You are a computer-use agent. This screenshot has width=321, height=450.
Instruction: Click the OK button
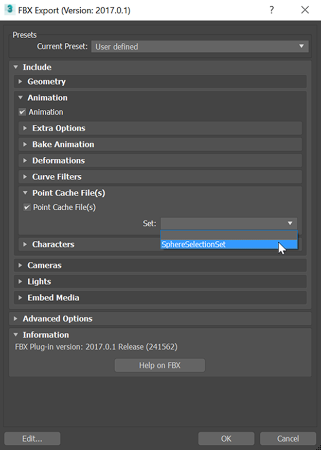226,439
